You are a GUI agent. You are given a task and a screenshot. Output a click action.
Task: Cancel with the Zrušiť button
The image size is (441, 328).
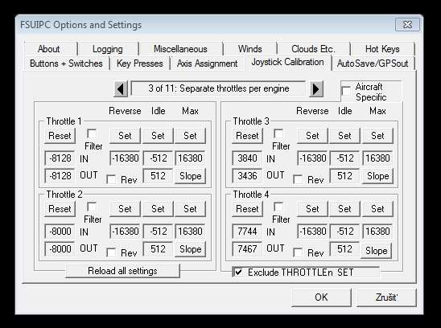386,297
